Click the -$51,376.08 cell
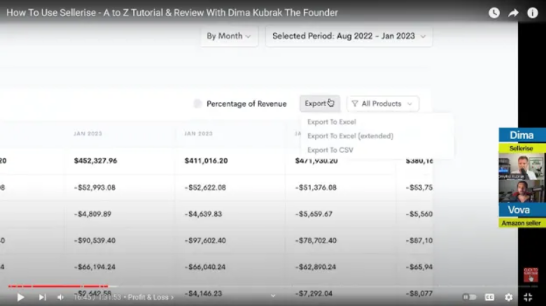The width and height of the screenshot is (546, 306). click(x=316, y=187)
